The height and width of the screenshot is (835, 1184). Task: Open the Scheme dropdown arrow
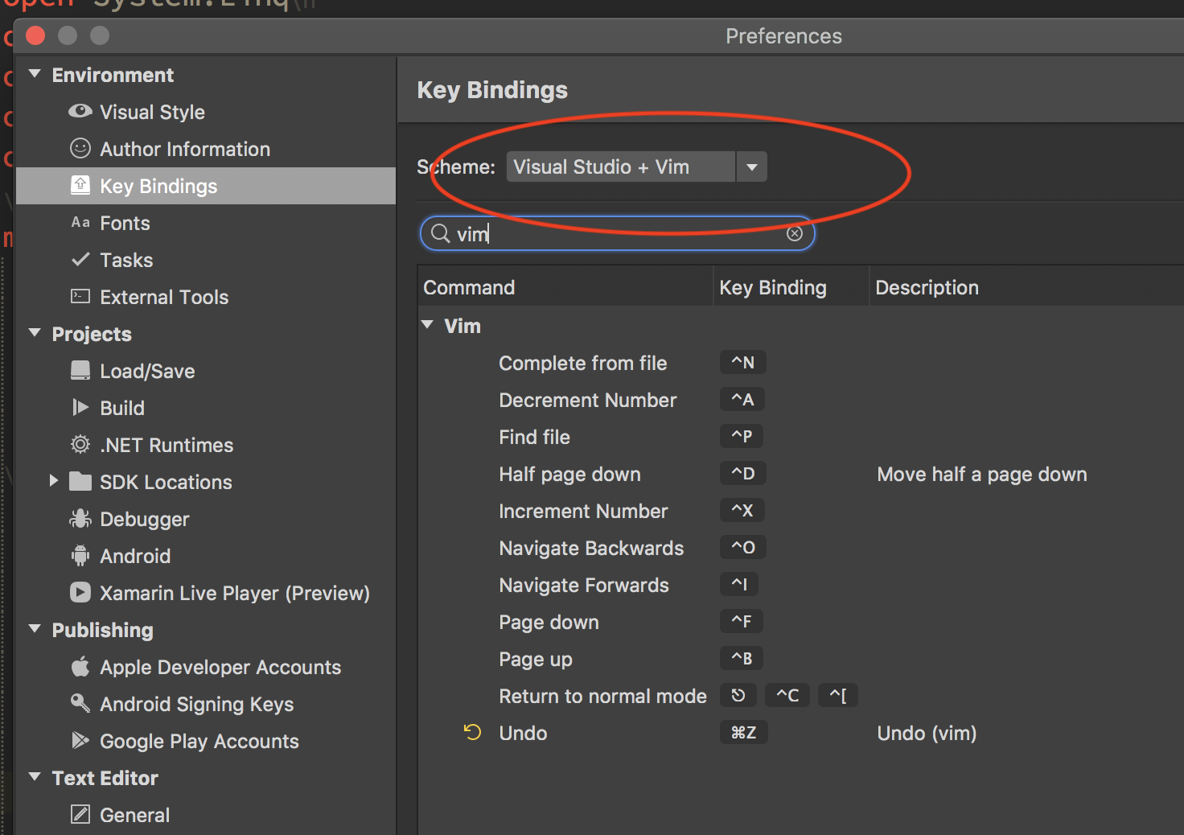click(752, 167)
